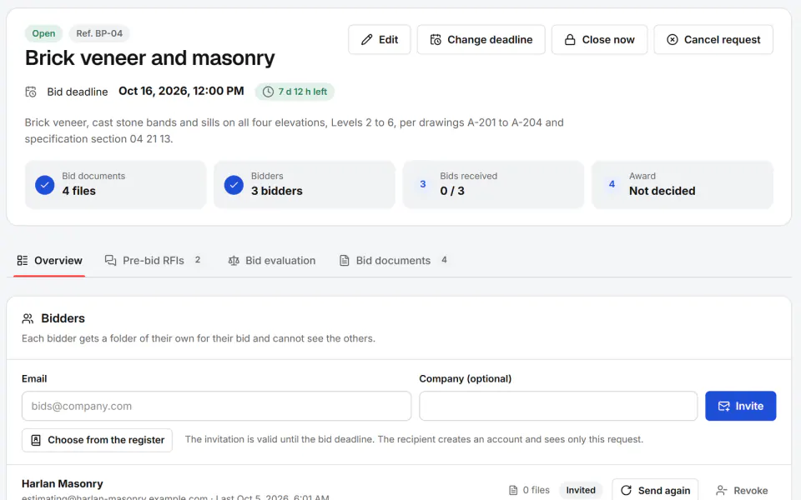801x500 pixels.
Task: Click the calendar icon in Change deadline
Action: pos(436,40)
